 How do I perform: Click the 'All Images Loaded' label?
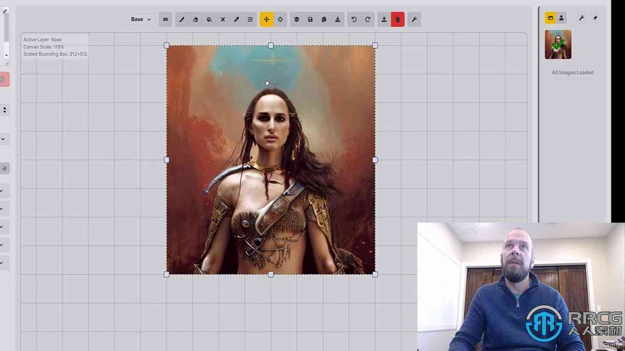point(573,73)
